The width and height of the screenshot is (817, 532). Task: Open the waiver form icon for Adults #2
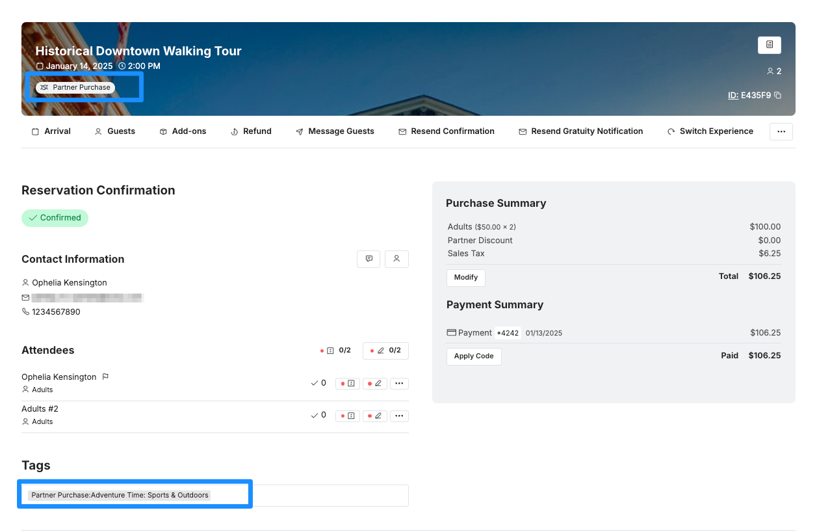point(347,416)
